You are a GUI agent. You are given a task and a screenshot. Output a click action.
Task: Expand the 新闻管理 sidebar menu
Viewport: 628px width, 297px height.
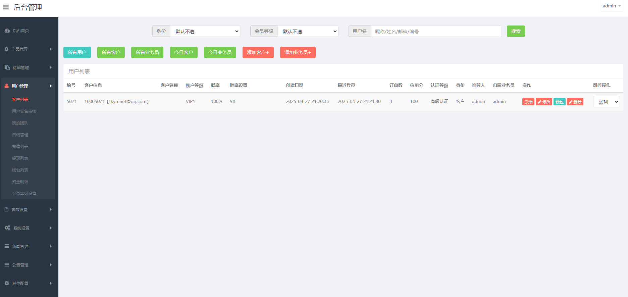coord(29,246)
